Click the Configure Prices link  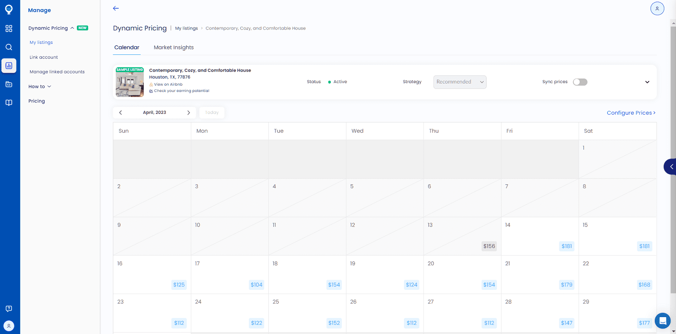631,113
